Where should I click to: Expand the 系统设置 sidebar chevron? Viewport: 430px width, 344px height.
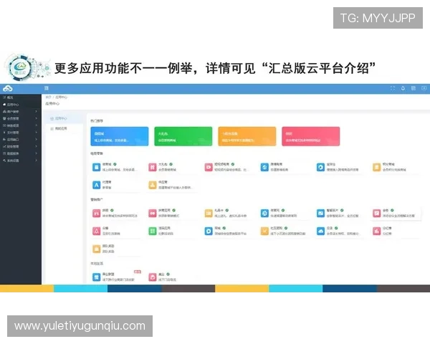tap(36, 161)
